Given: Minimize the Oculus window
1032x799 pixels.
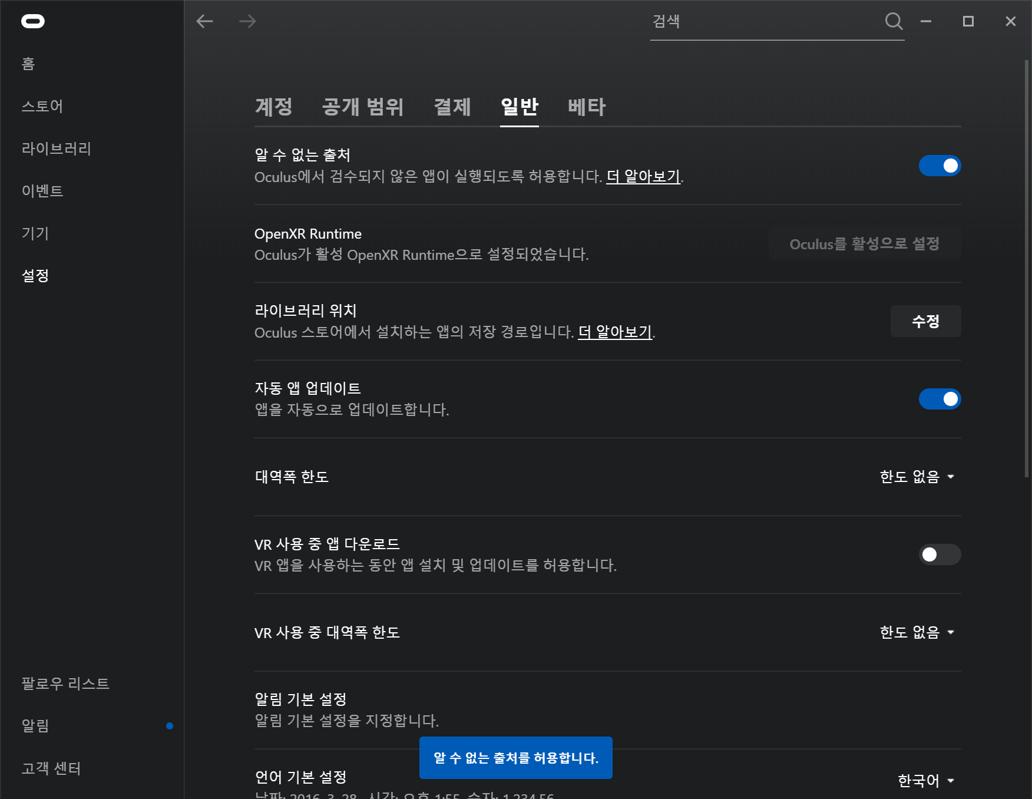Looking at the screenshot, I should pos(926,21).
